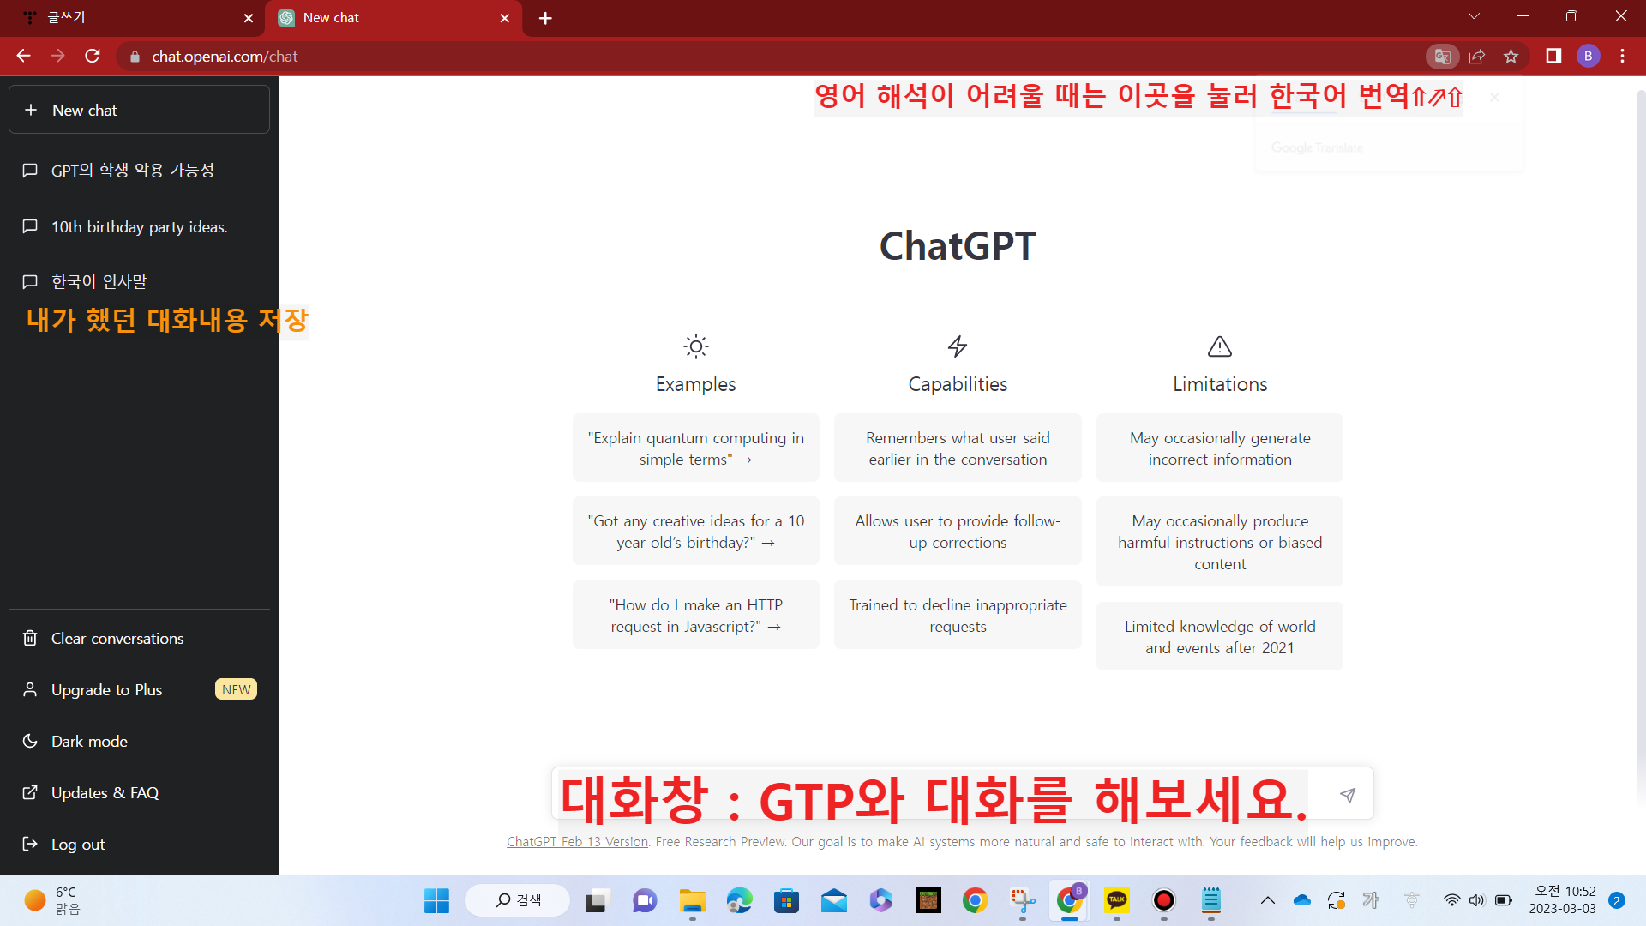The height and width of the screenshot is (926, 1646).
Task: Bookmark the page with the star icon
Action: tap(1511, 56)
